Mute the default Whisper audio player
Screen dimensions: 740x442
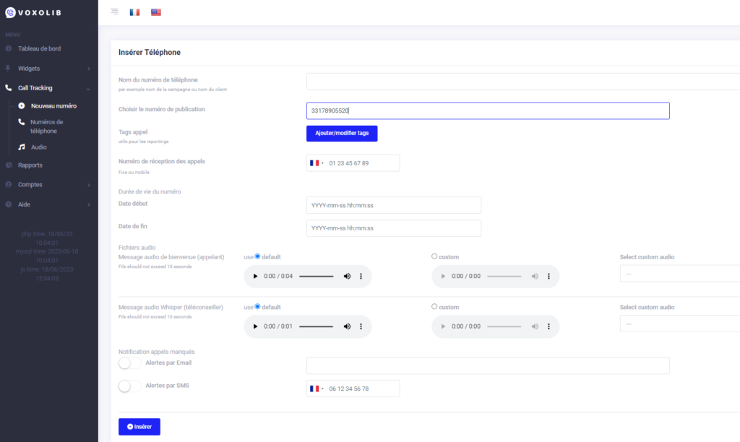[347, 326]
